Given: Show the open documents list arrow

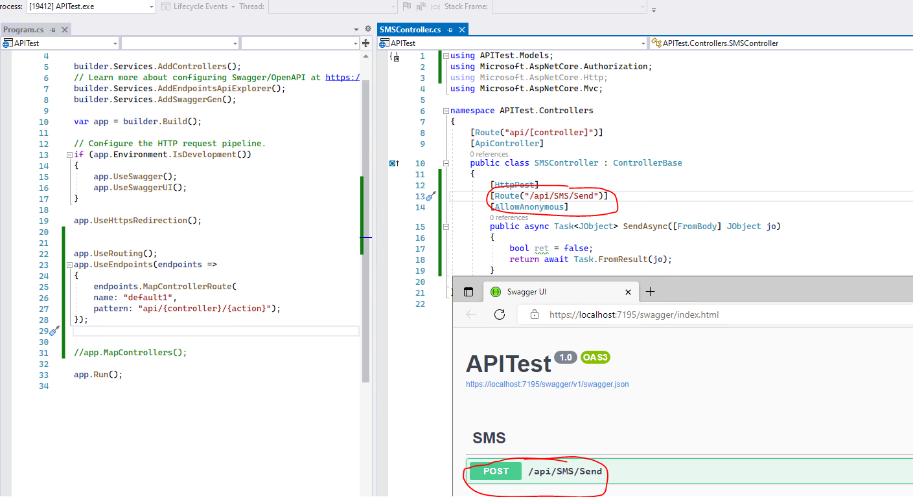Looking at the screenshot, I should [x=356, y=30].
